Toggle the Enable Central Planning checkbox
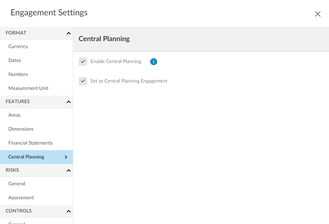This screenshot has width=329, height=224. coord(83,62)
